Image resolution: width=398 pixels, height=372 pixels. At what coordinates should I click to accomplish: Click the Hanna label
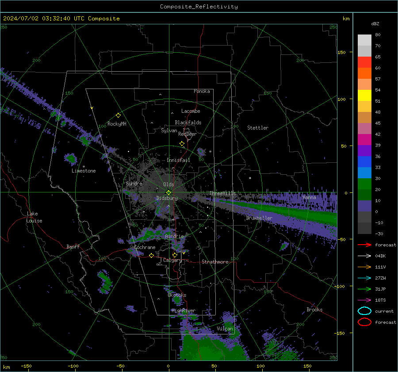tap(309, 197)
